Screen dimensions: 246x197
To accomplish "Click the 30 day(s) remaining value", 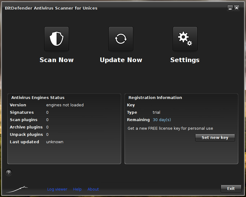I will click(162, 120).
